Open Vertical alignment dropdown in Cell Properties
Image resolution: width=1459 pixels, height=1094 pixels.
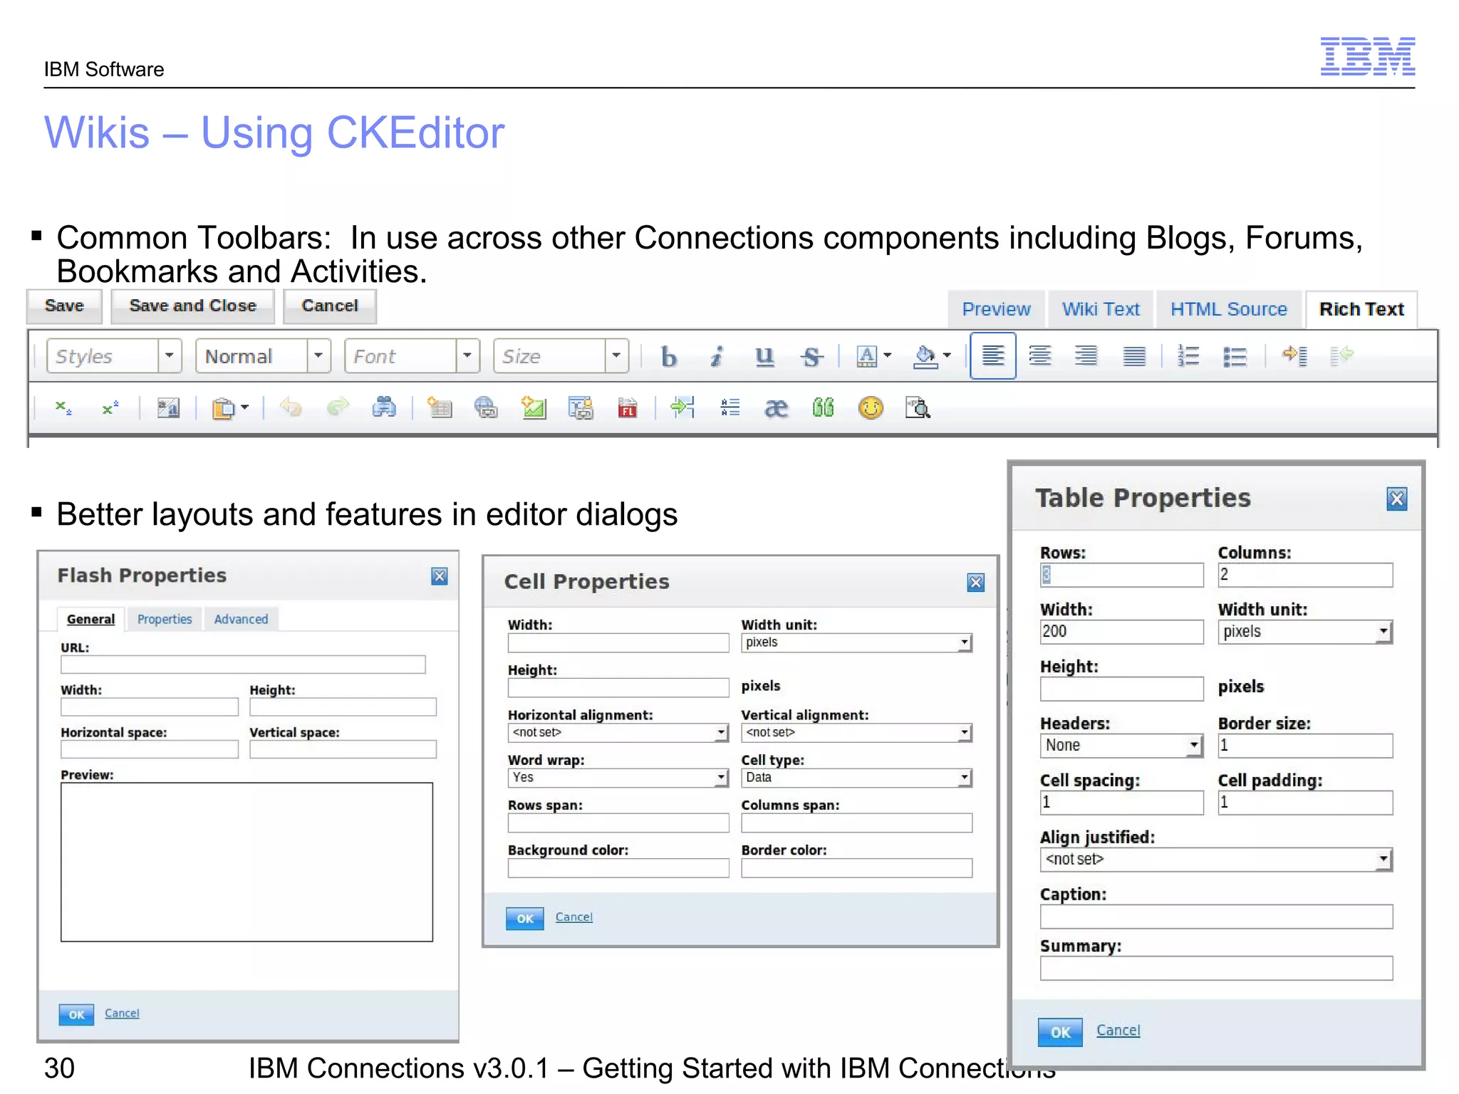click(856, 733)
